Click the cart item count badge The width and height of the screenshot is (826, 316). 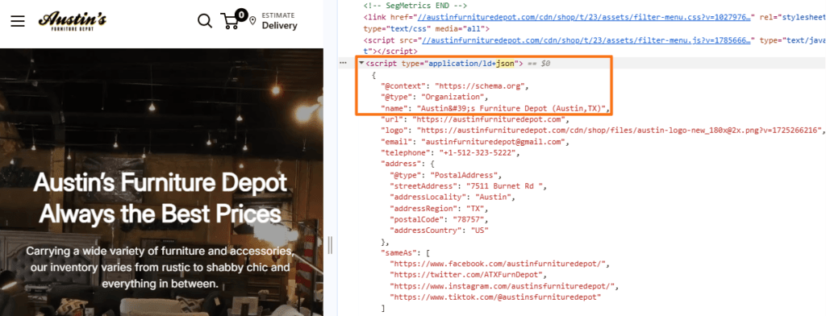coord(242,15)
